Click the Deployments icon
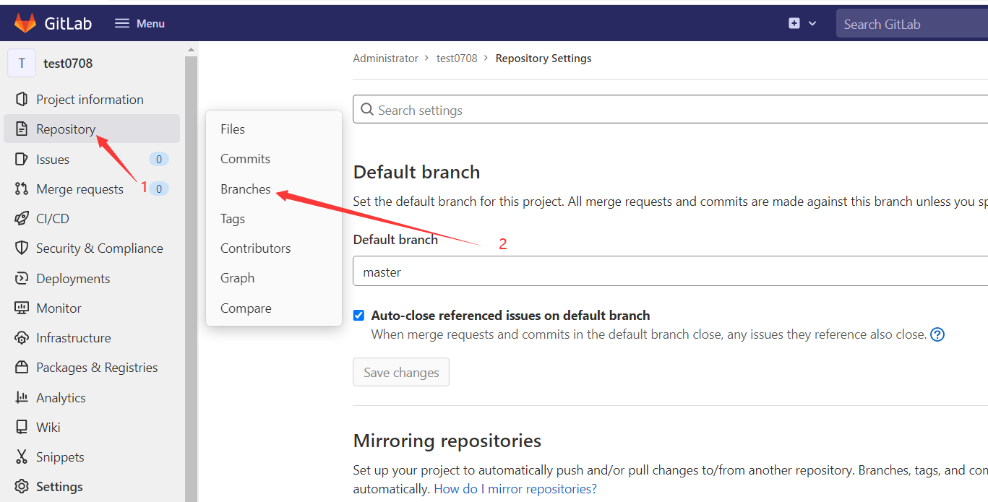This screenshot has width=988, height=502. pos(22,278)
